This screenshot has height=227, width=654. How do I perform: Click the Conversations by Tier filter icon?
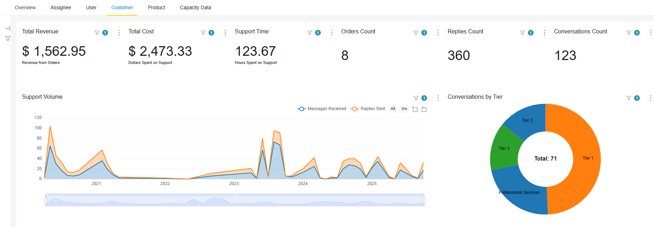(629, 98)
